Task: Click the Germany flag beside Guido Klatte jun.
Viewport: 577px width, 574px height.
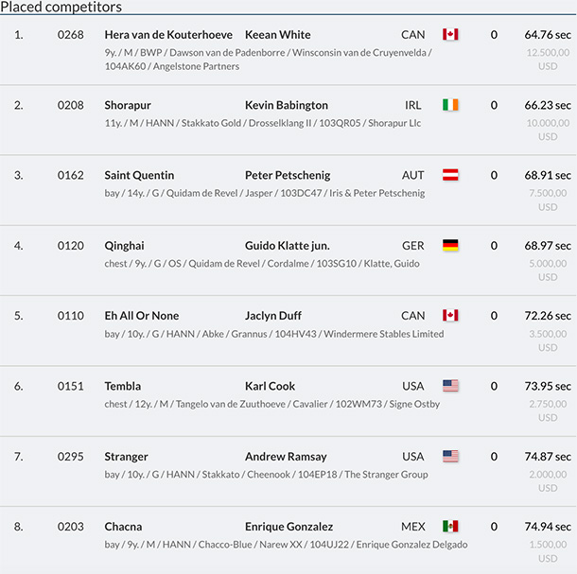Action: pyautogui.click(x=450, y=245)
